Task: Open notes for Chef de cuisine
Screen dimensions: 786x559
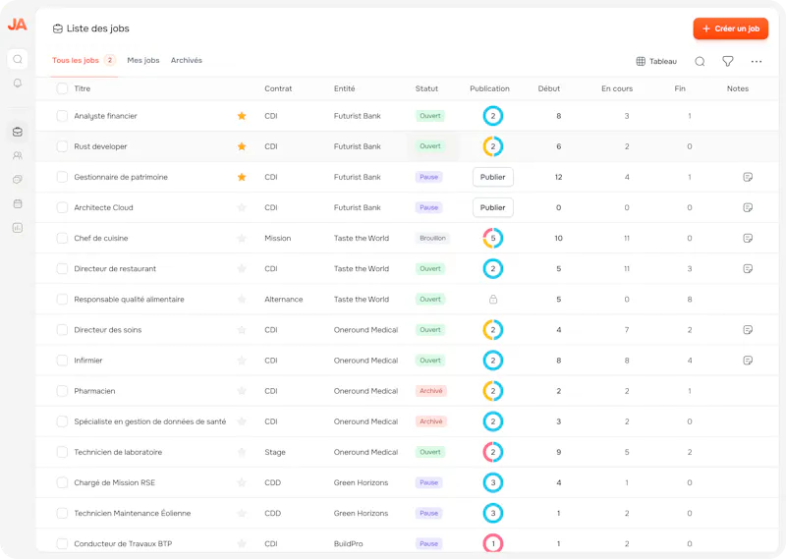Action: click(x=748, y=238)
